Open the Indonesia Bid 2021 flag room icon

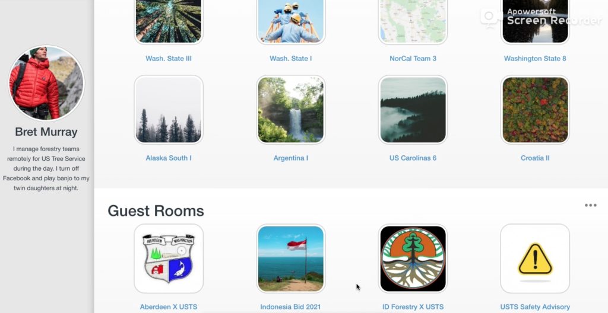(291, 258)
